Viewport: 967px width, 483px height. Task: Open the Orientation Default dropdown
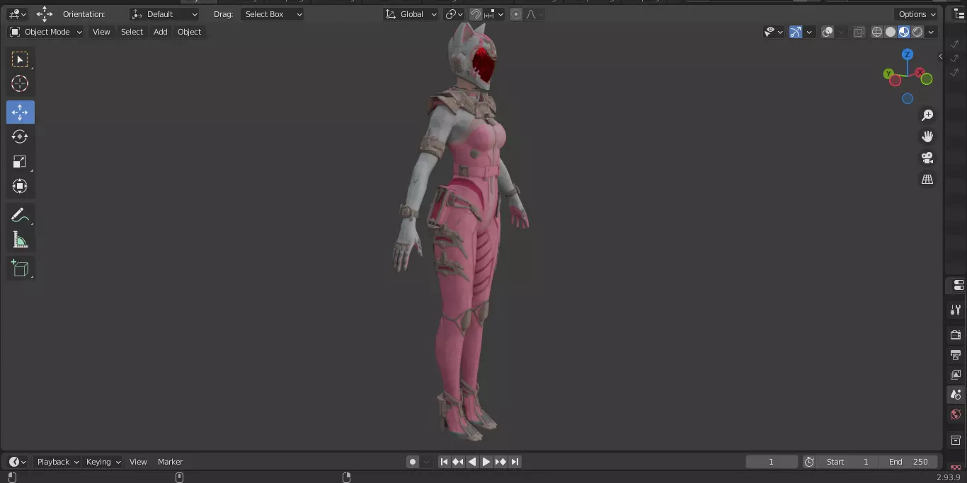[x=165, y=14]
